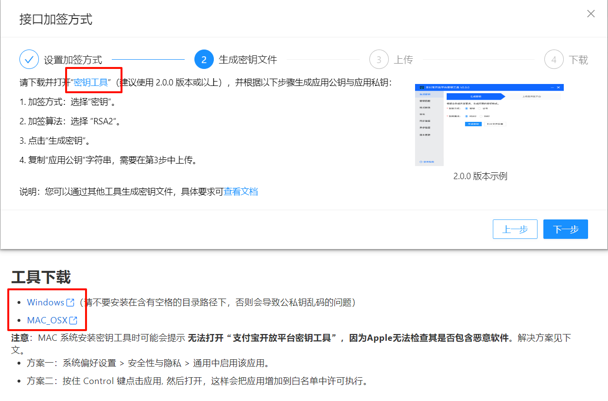Open the 查看文档 link
Image resolution: width=608 pixels, height=401 pixels.
(241, 191)
